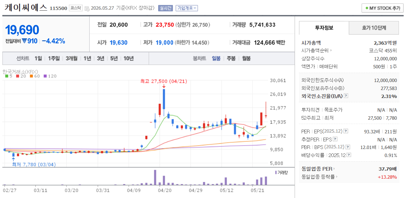Screen dimensions: 409x198
Task: Click the PER EPS value 93.32배 211원
Action: 380,131
